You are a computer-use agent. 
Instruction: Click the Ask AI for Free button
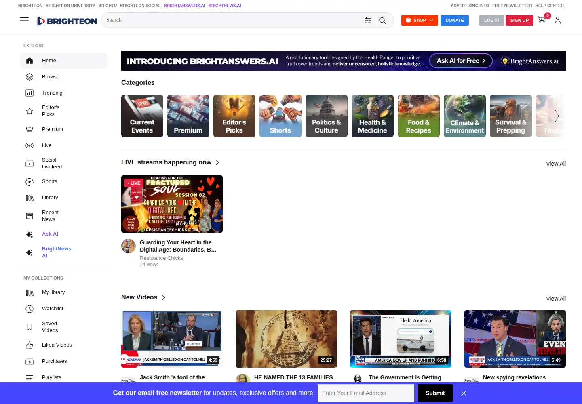[461, 61]
